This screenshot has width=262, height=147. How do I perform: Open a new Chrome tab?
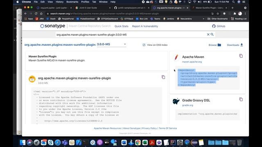click(x=232, y=8)
